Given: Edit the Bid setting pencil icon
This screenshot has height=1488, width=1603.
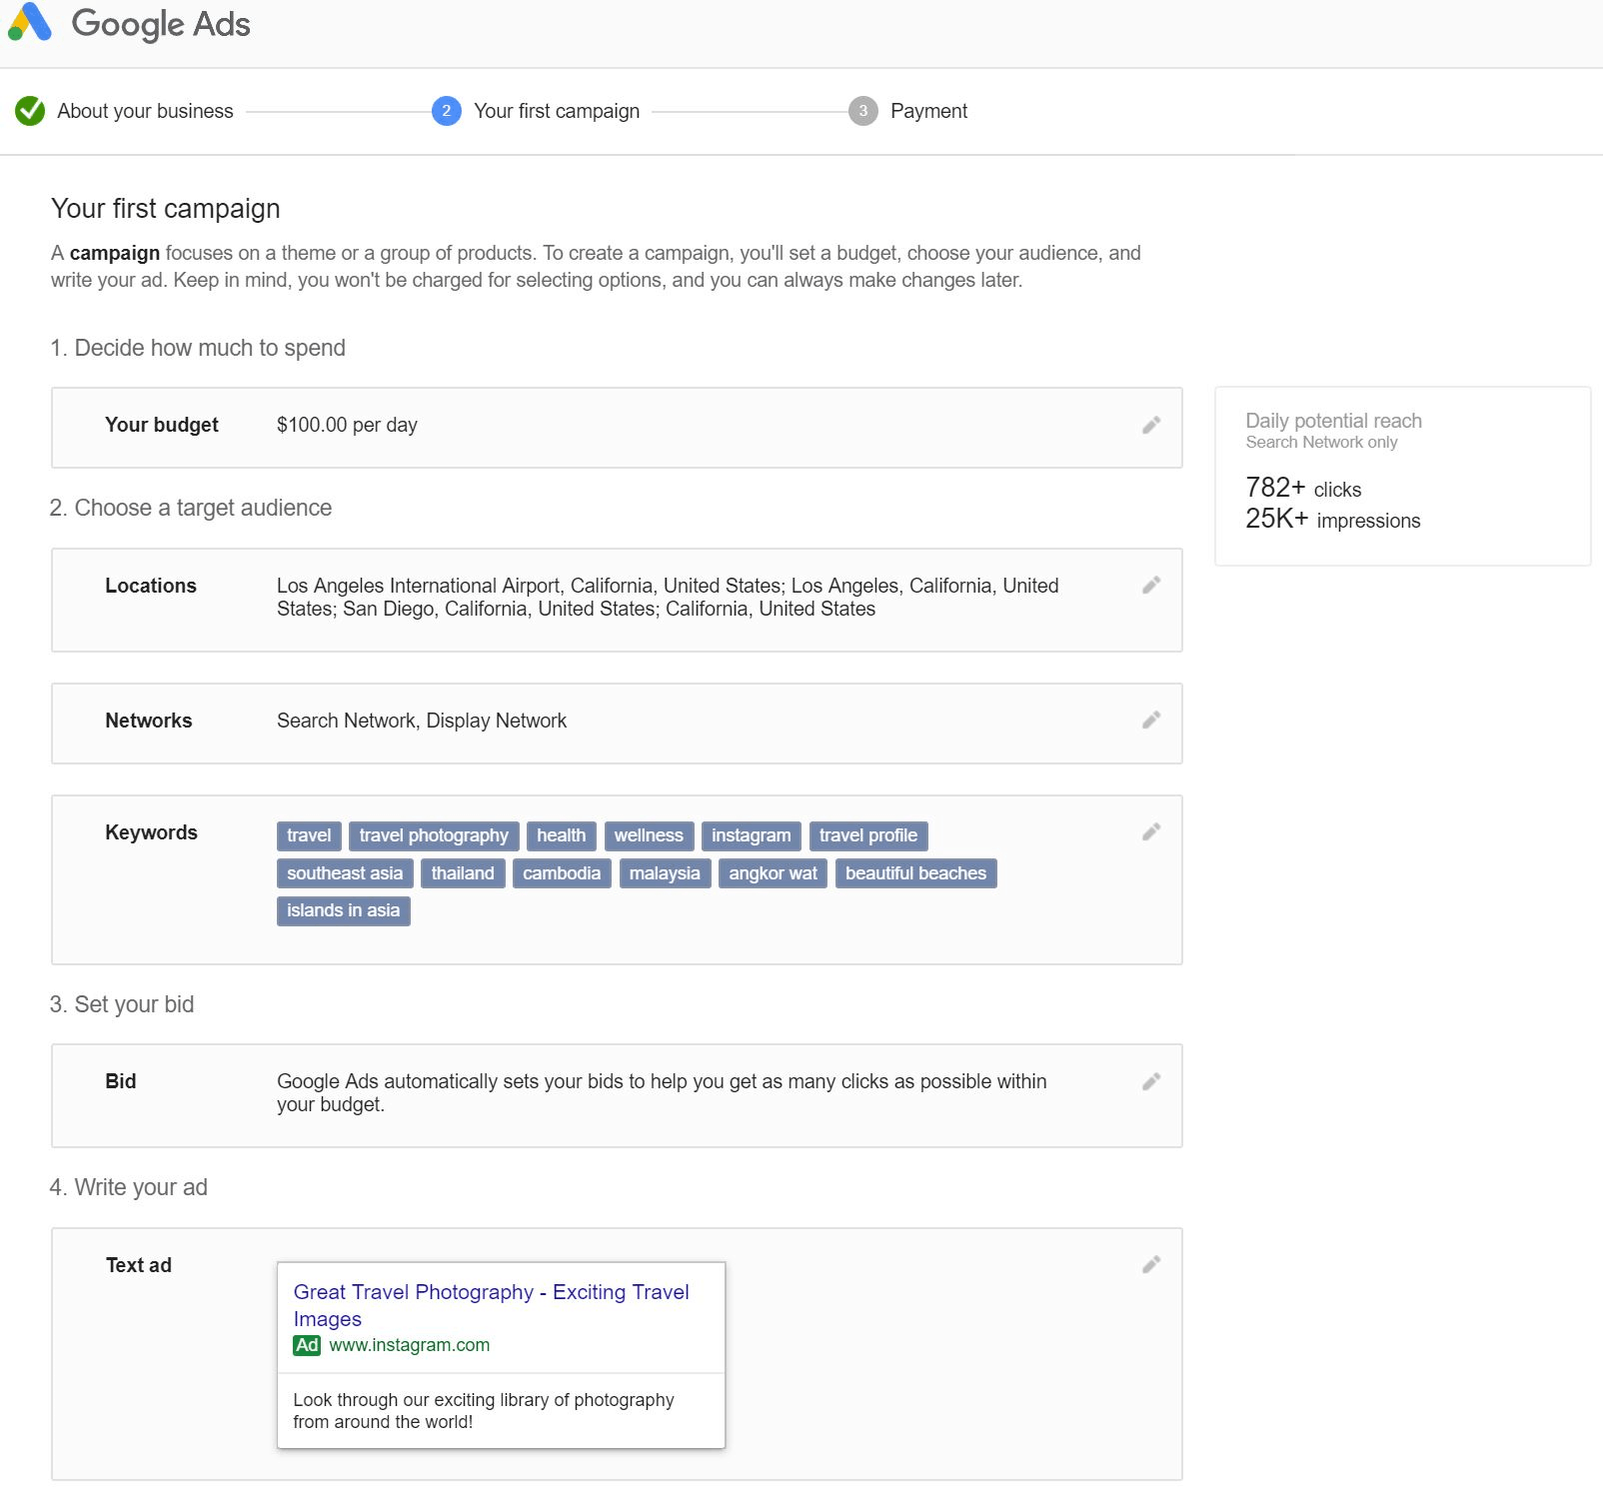Looking at the screenshot, I should (x=1151, y=1082).
